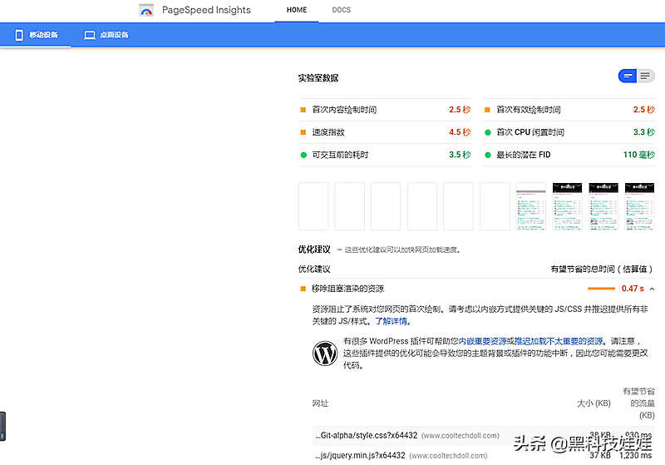Click the laptop desktop icon
The height and width of the screenshot is (465, 665).
coord(90,35)
